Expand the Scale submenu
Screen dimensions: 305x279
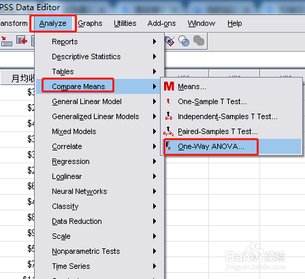[x=100, y=236]
